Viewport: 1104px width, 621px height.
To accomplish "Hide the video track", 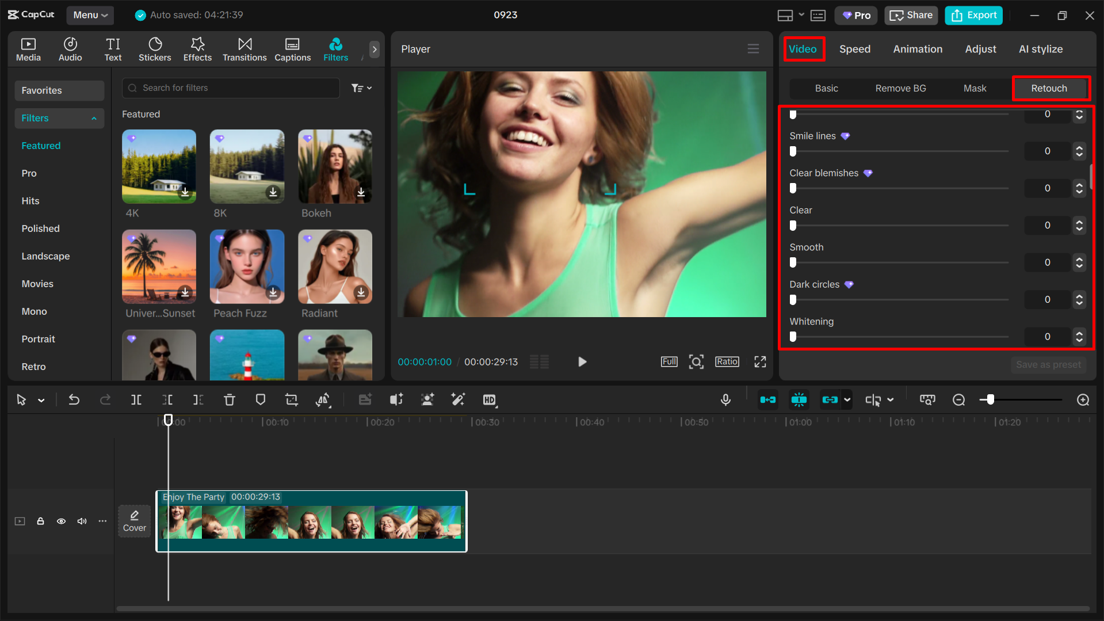I will 61,521.
